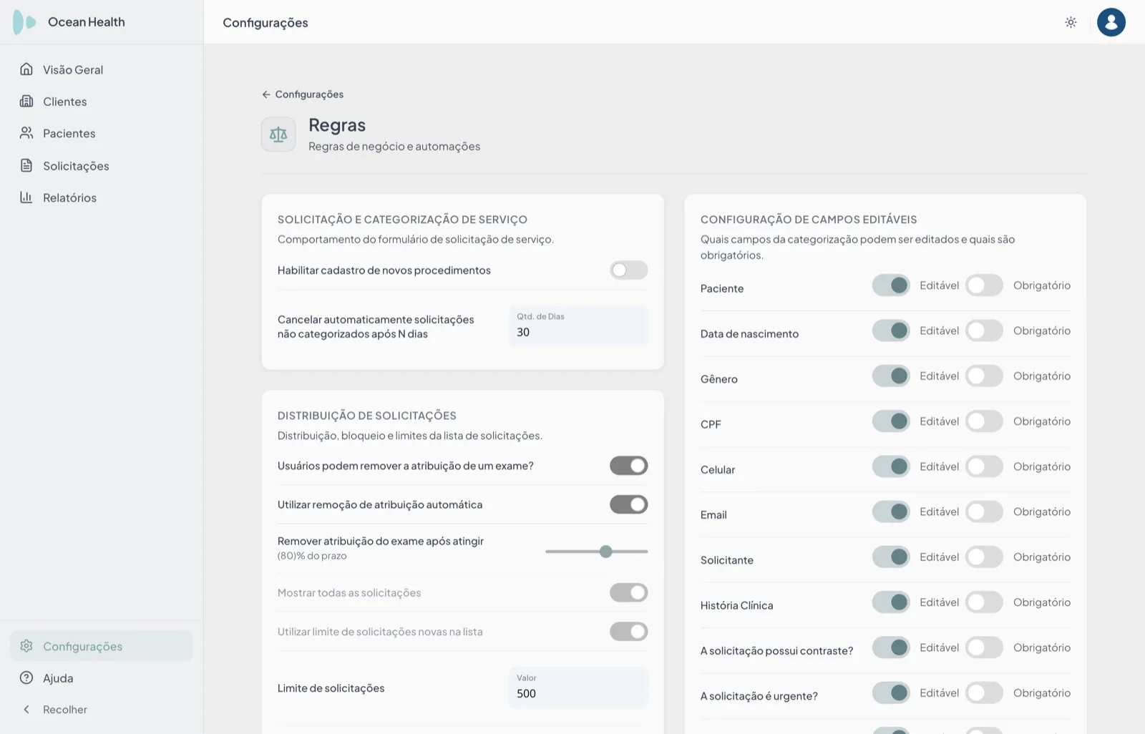1145x734 pixels.
Task: Click the remover atribuição percentage slider handle
Action: click(x=606, y=552)
